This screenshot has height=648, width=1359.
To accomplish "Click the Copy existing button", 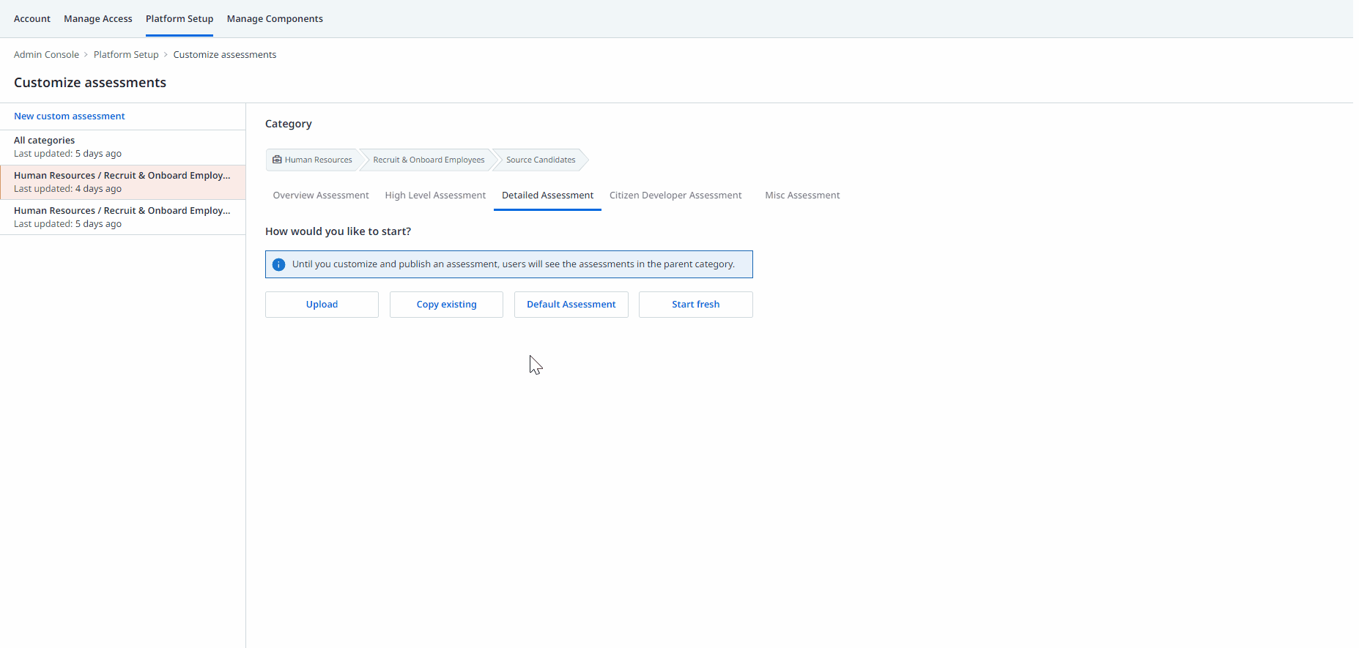I will (446, 305).
